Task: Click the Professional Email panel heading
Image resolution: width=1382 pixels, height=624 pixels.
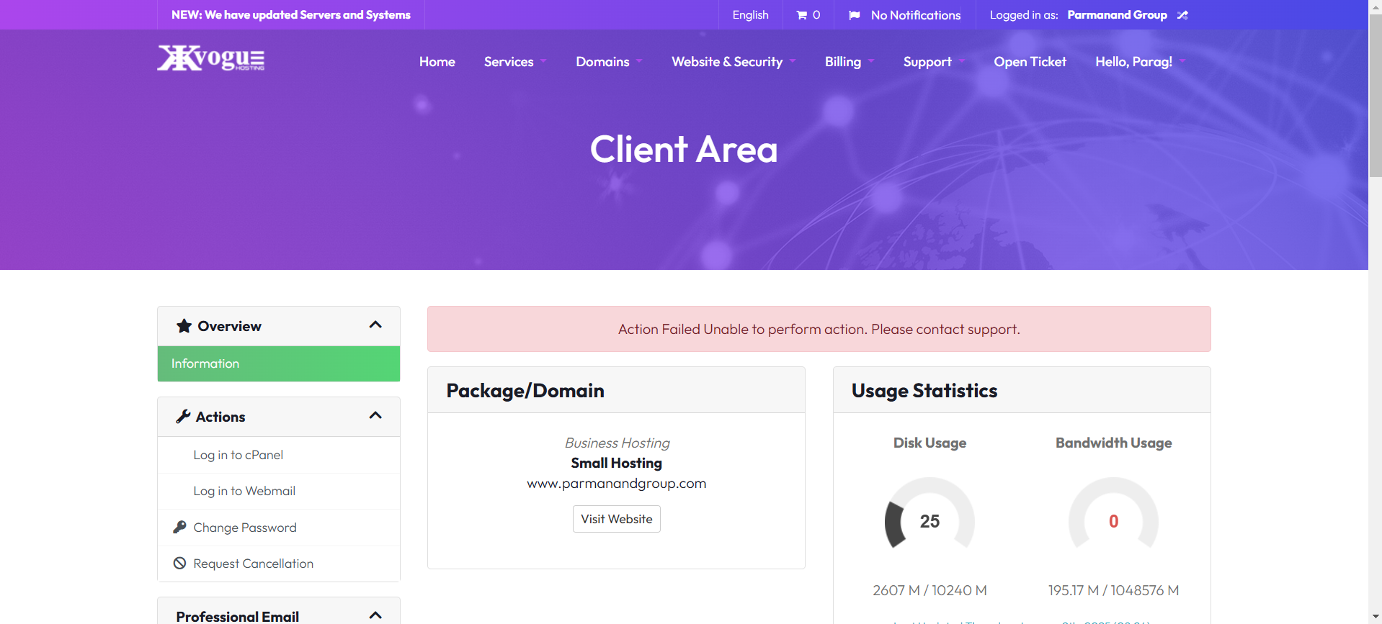Action: [238, 616]
